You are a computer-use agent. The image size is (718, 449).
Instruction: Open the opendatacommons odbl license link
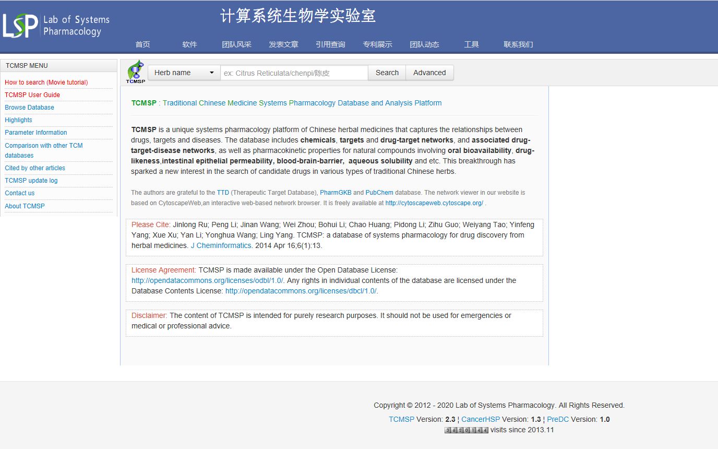207,280
